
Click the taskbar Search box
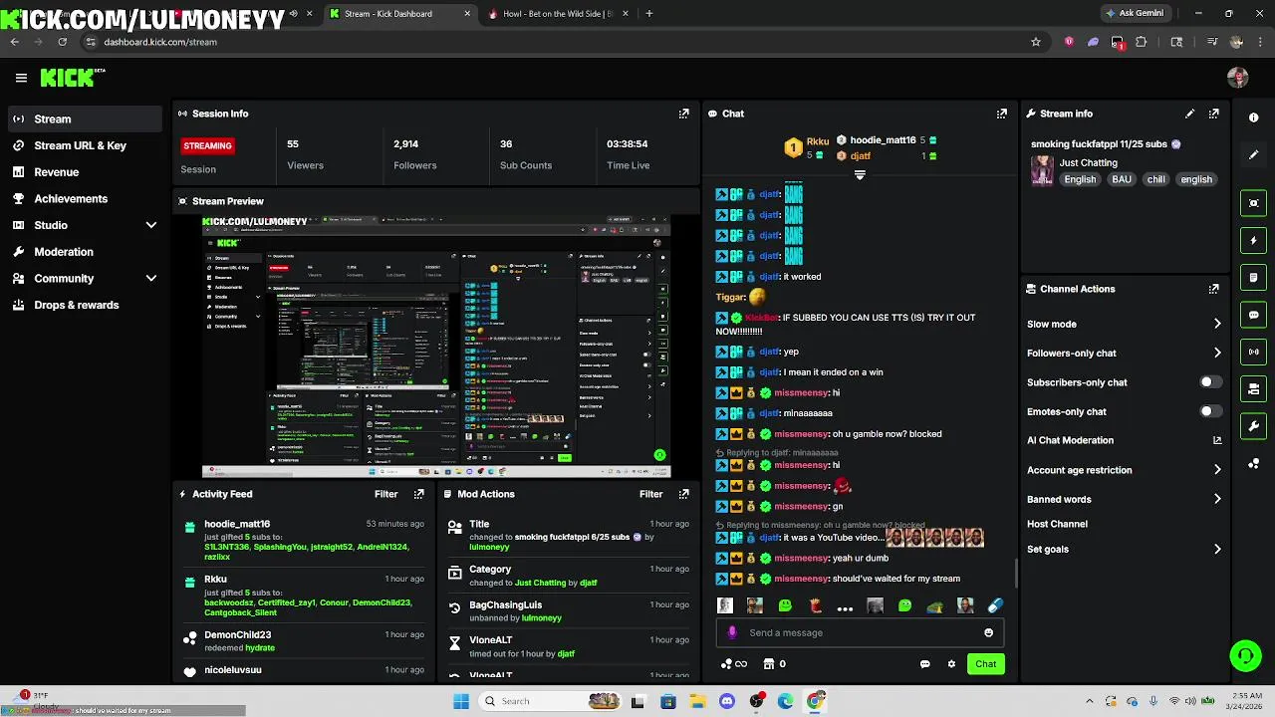point(551,701)
